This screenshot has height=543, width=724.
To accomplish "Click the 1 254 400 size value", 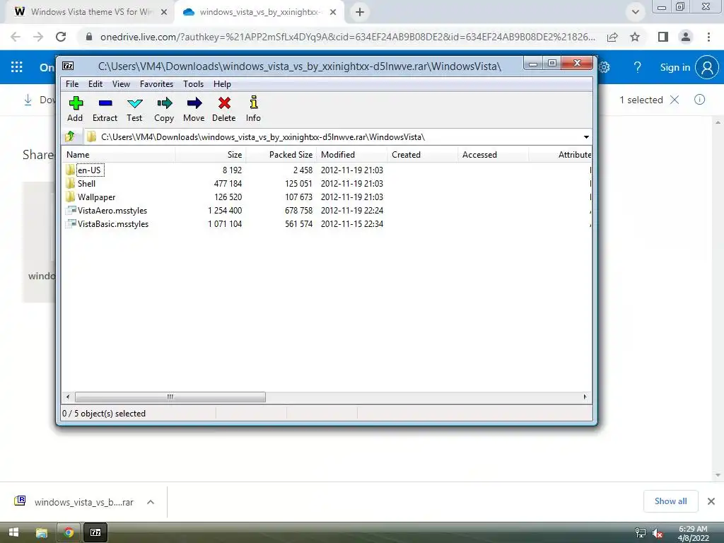I will [x=225, y=211].
